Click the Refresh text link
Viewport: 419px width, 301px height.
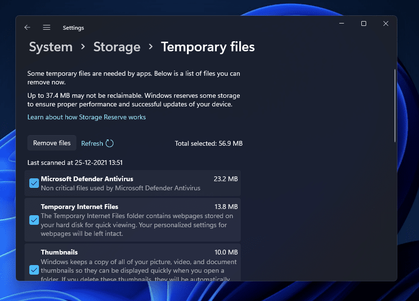pyautogui.click(x=92, y=143)
